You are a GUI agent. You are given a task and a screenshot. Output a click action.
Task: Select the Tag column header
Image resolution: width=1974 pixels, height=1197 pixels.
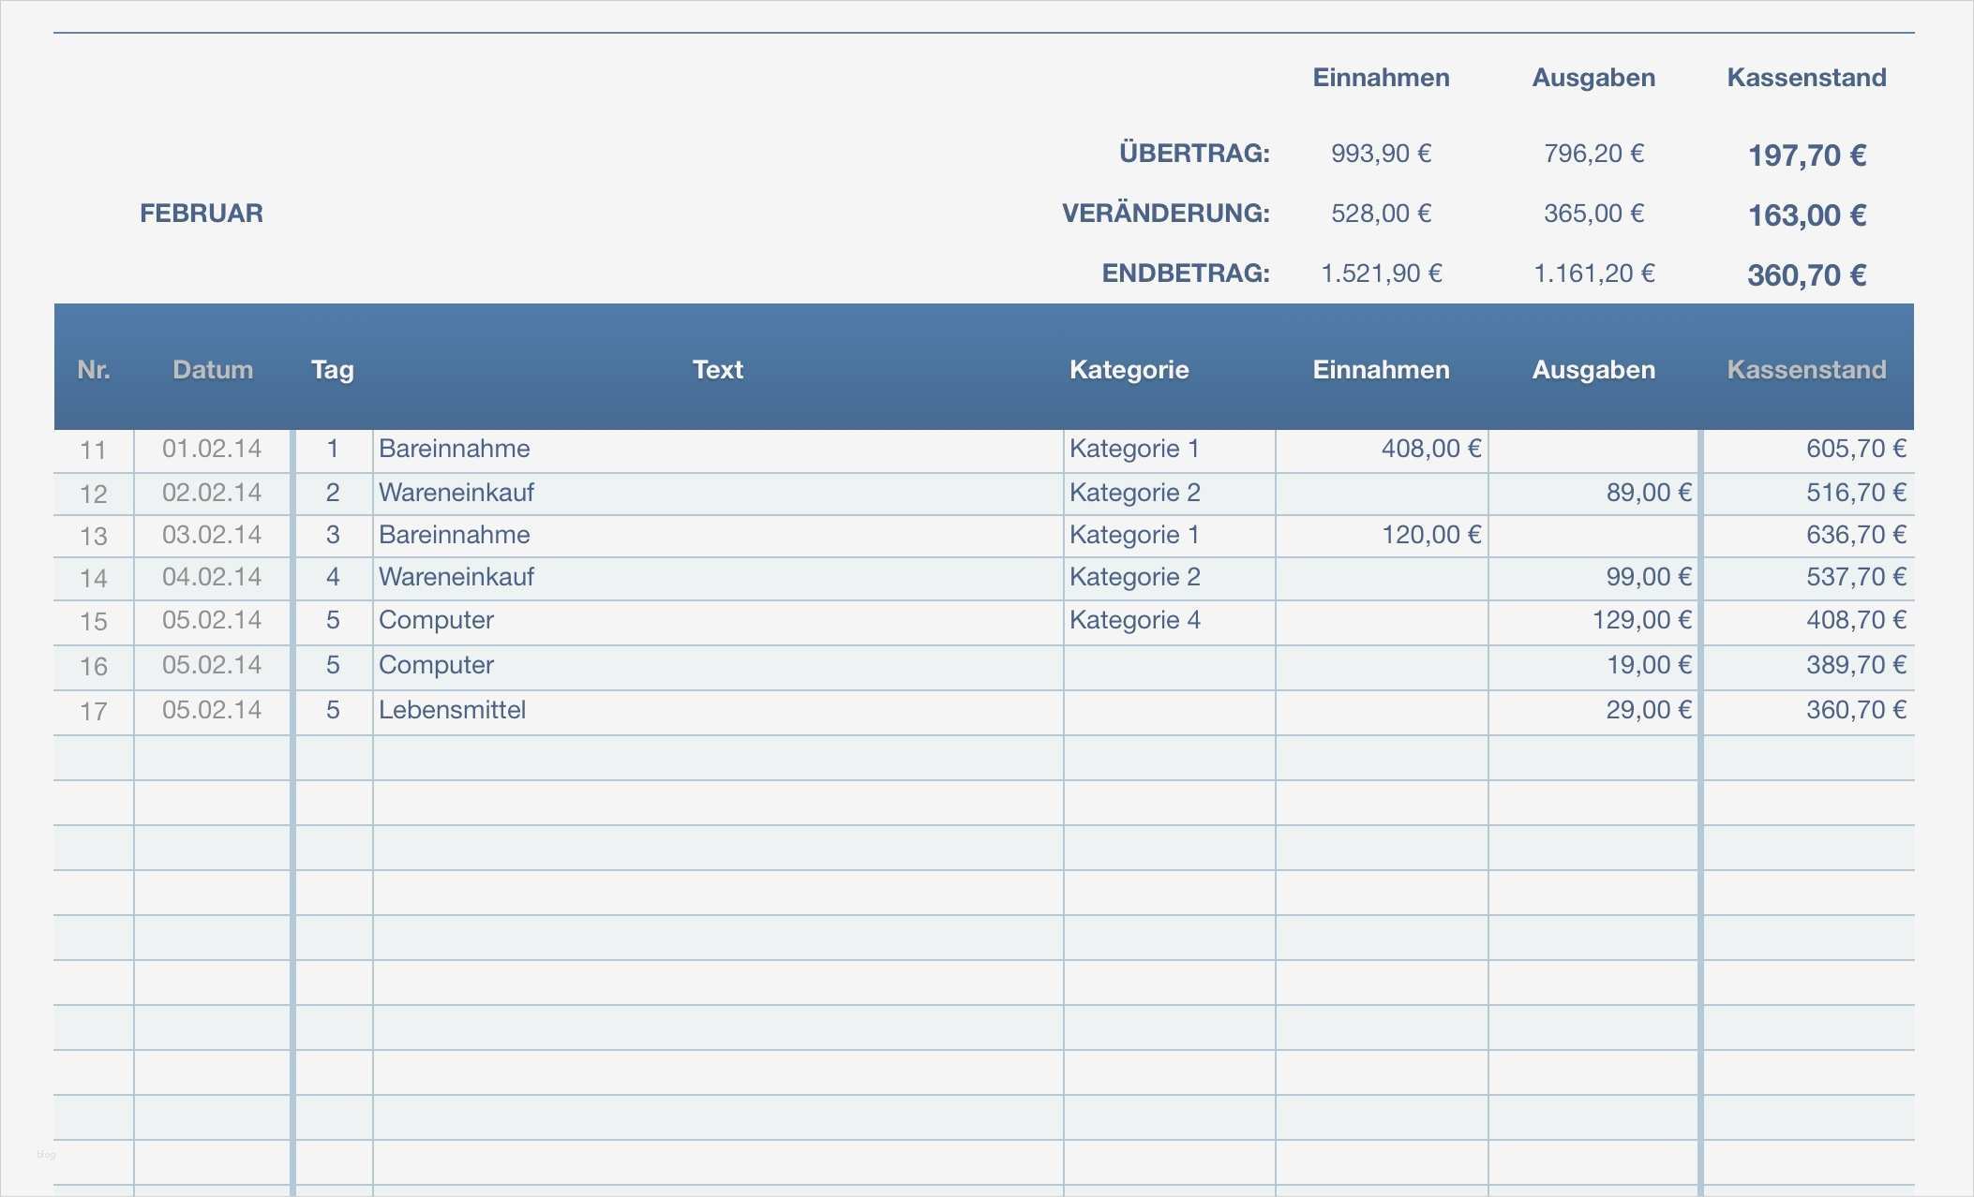(333, 370)
